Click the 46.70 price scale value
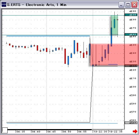This screenshot has height=135, width=139. pyautogui.click(x=133, y=28)
